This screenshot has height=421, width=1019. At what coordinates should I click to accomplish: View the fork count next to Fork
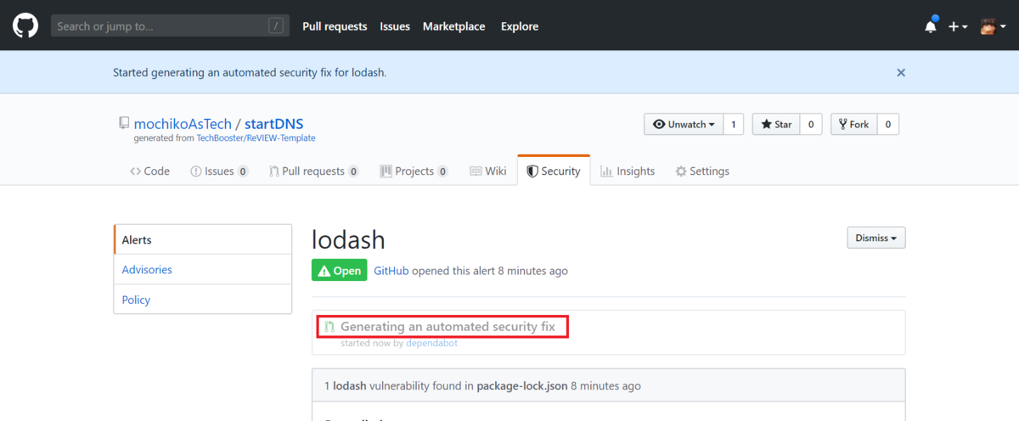pos(888,125)
